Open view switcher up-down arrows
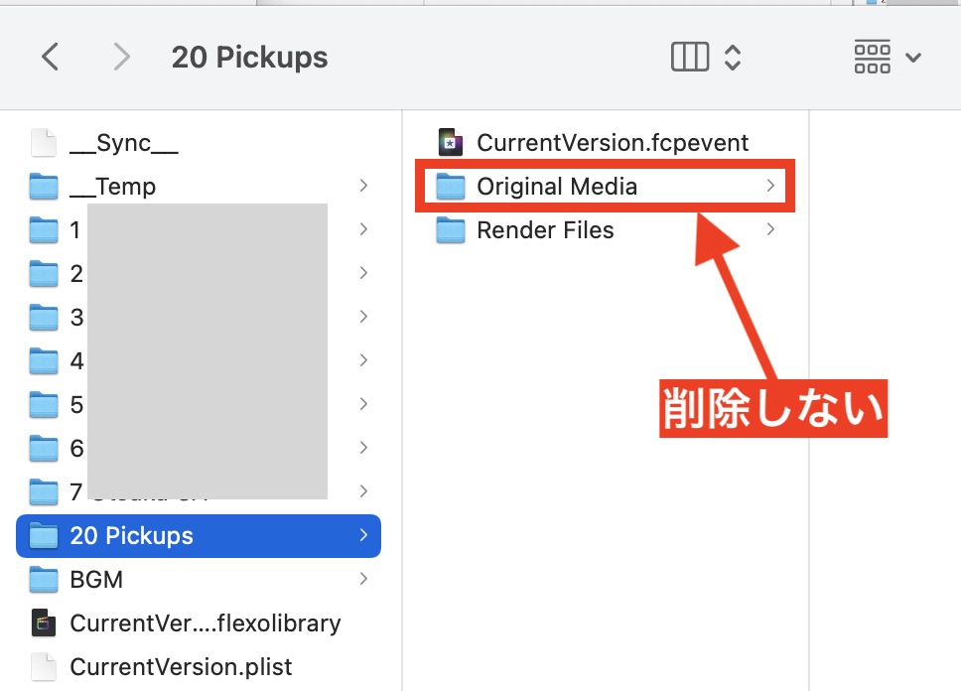Viewport: 961px width, 691px height. click(733, 57)
